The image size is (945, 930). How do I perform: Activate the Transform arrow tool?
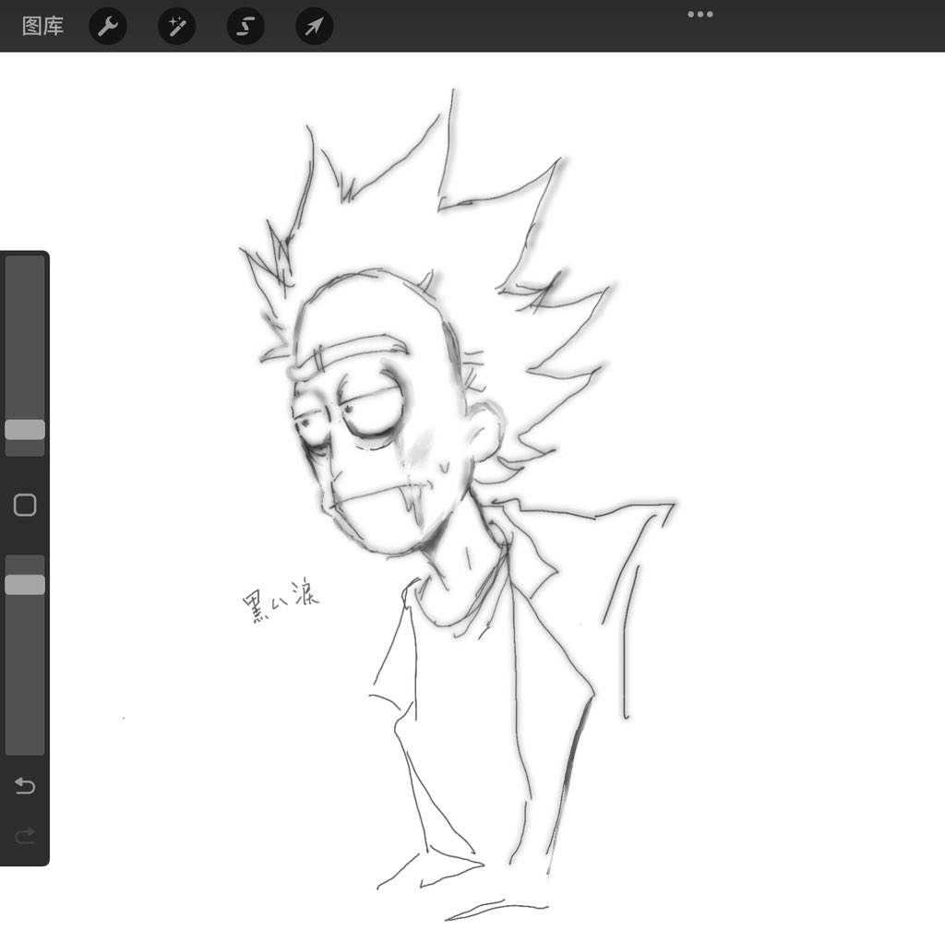coord(315,26)
